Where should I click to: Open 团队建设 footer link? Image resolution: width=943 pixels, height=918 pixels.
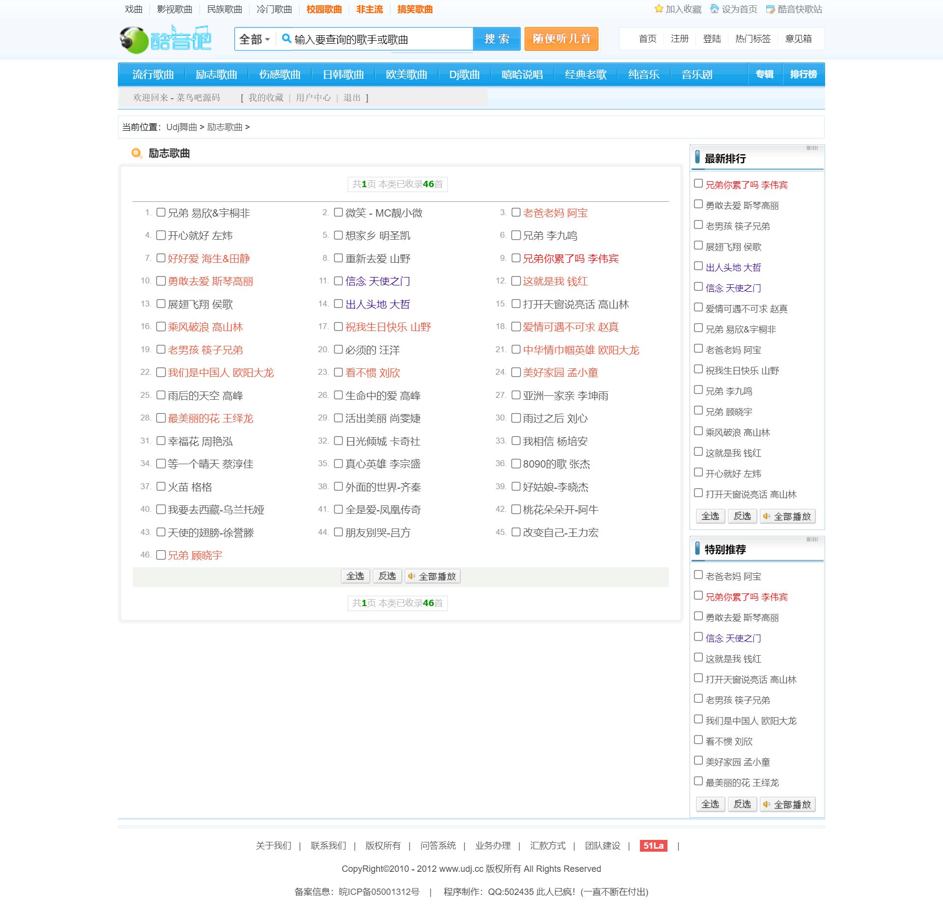click(603, 846)
